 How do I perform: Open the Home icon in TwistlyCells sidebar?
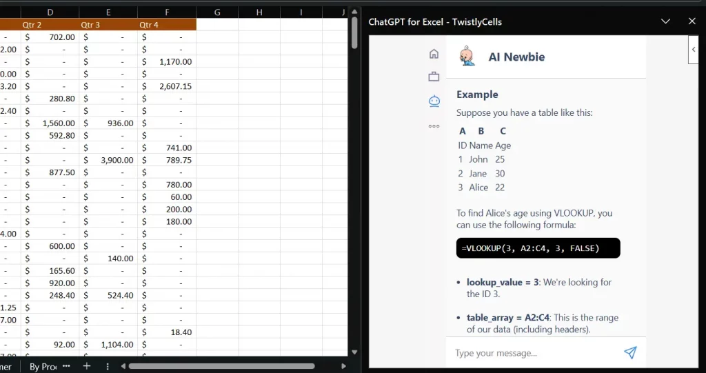point(434,54)
